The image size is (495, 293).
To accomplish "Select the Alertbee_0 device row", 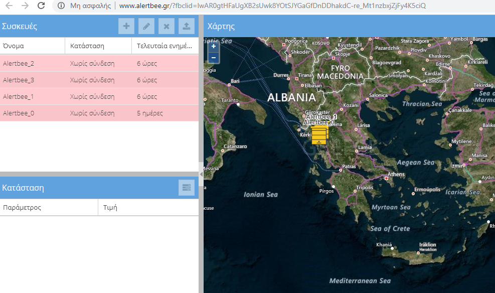I will [x=99, y=113].
